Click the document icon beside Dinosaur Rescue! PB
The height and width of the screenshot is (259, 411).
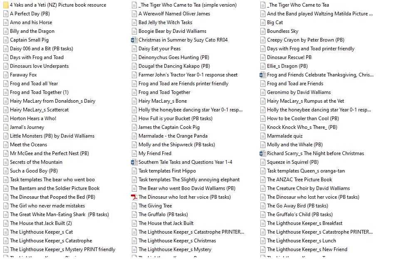tap(262, 58)
